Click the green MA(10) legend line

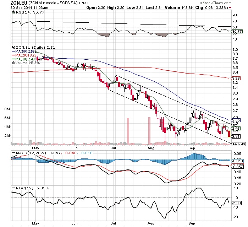click(x=13, y=59)
